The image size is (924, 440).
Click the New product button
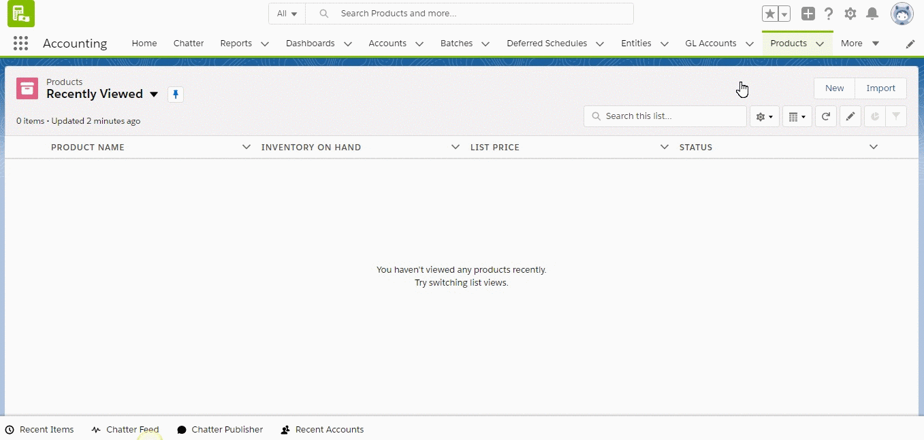pyautogui.click(x=834, y=88)
